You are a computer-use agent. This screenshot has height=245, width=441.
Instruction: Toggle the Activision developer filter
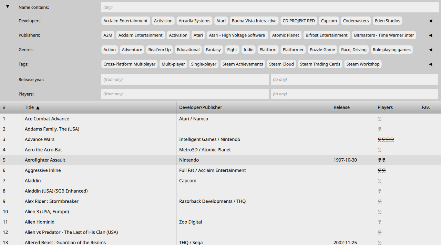tap(163, 21)
